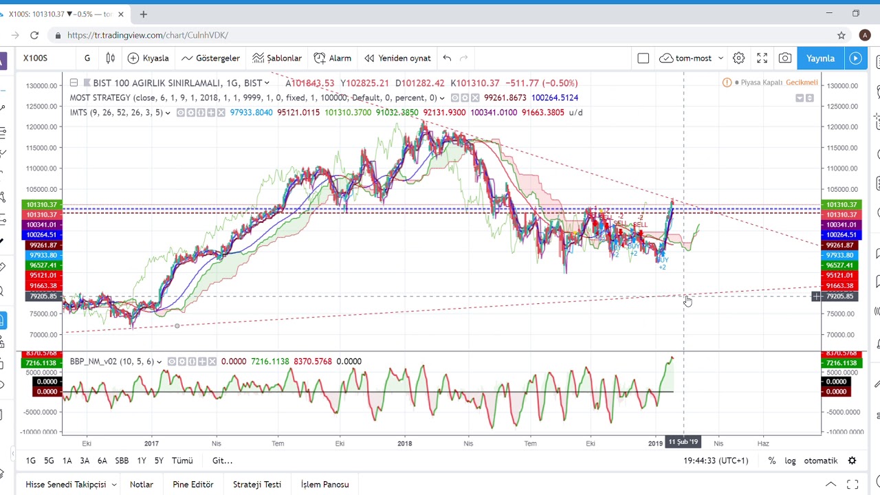Select chart layout square icon
The height and width of the screenshot is (495, 880).
point(643,58)
